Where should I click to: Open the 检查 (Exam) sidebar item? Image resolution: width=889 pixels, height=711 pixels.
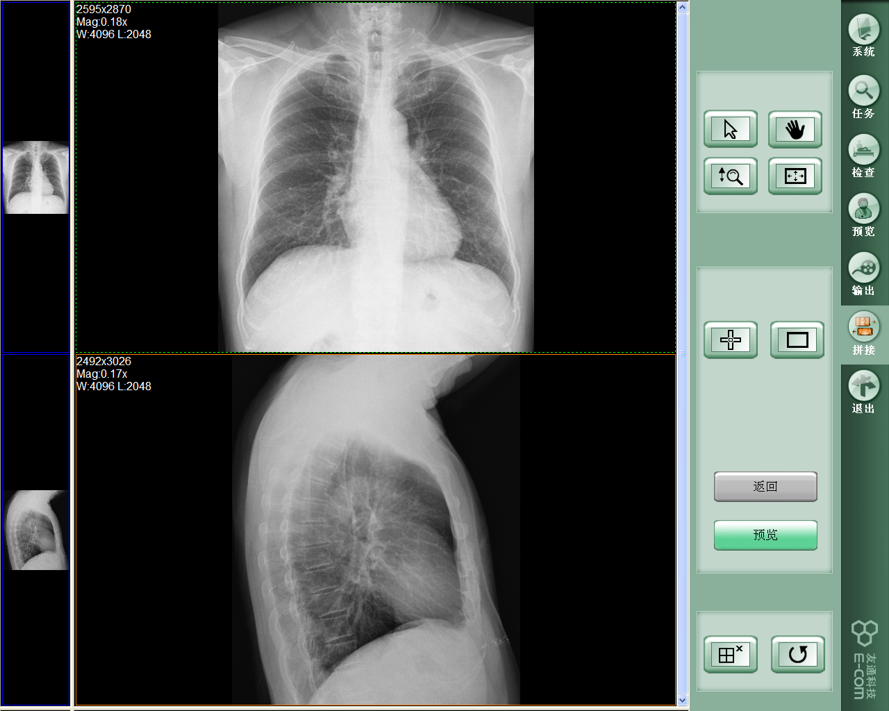864,156
